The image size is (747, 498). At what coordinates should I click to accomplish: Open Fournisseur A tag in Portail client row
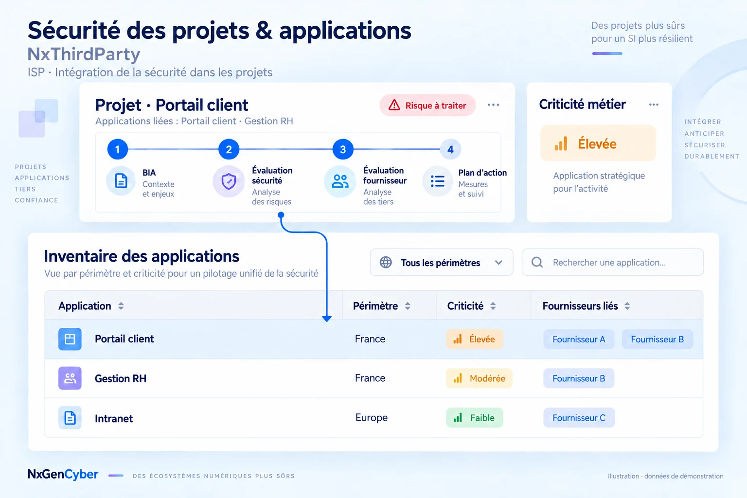[579, 339]
